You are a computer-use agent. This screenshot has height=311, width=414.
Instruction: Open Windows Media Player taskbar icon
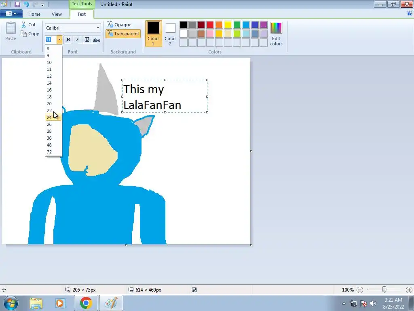61,303
